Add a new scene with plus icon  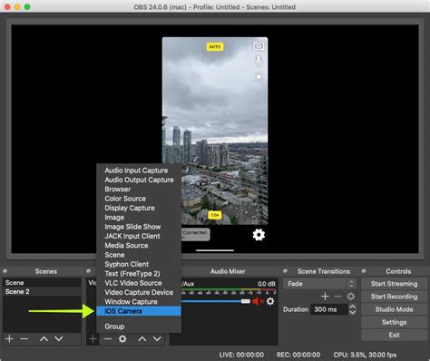pos(9,339)
